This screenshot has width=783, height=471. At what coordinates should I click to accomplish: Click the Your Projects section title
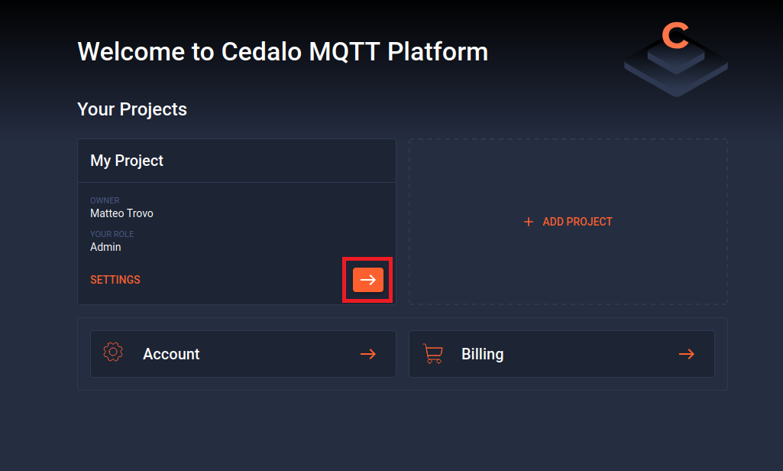click(131, 109)
